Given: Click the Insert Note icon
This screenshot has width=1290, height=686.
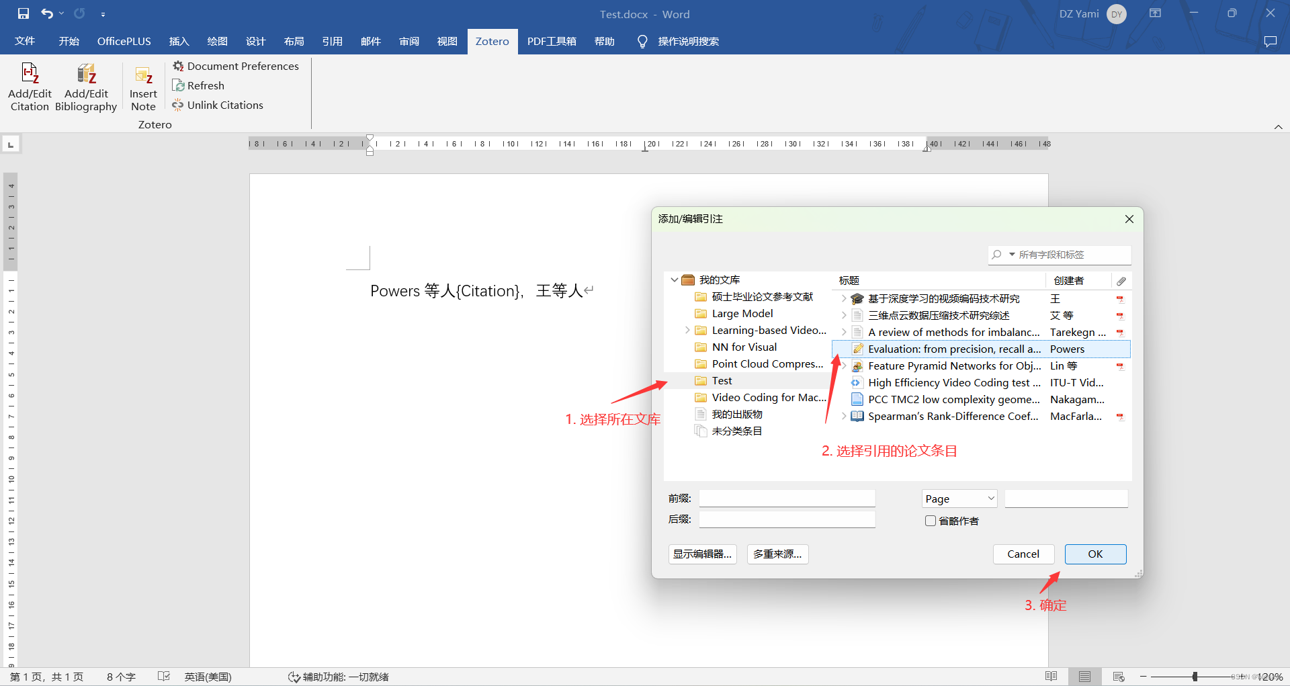Looking at the screenshot, I should coord(143,75).
